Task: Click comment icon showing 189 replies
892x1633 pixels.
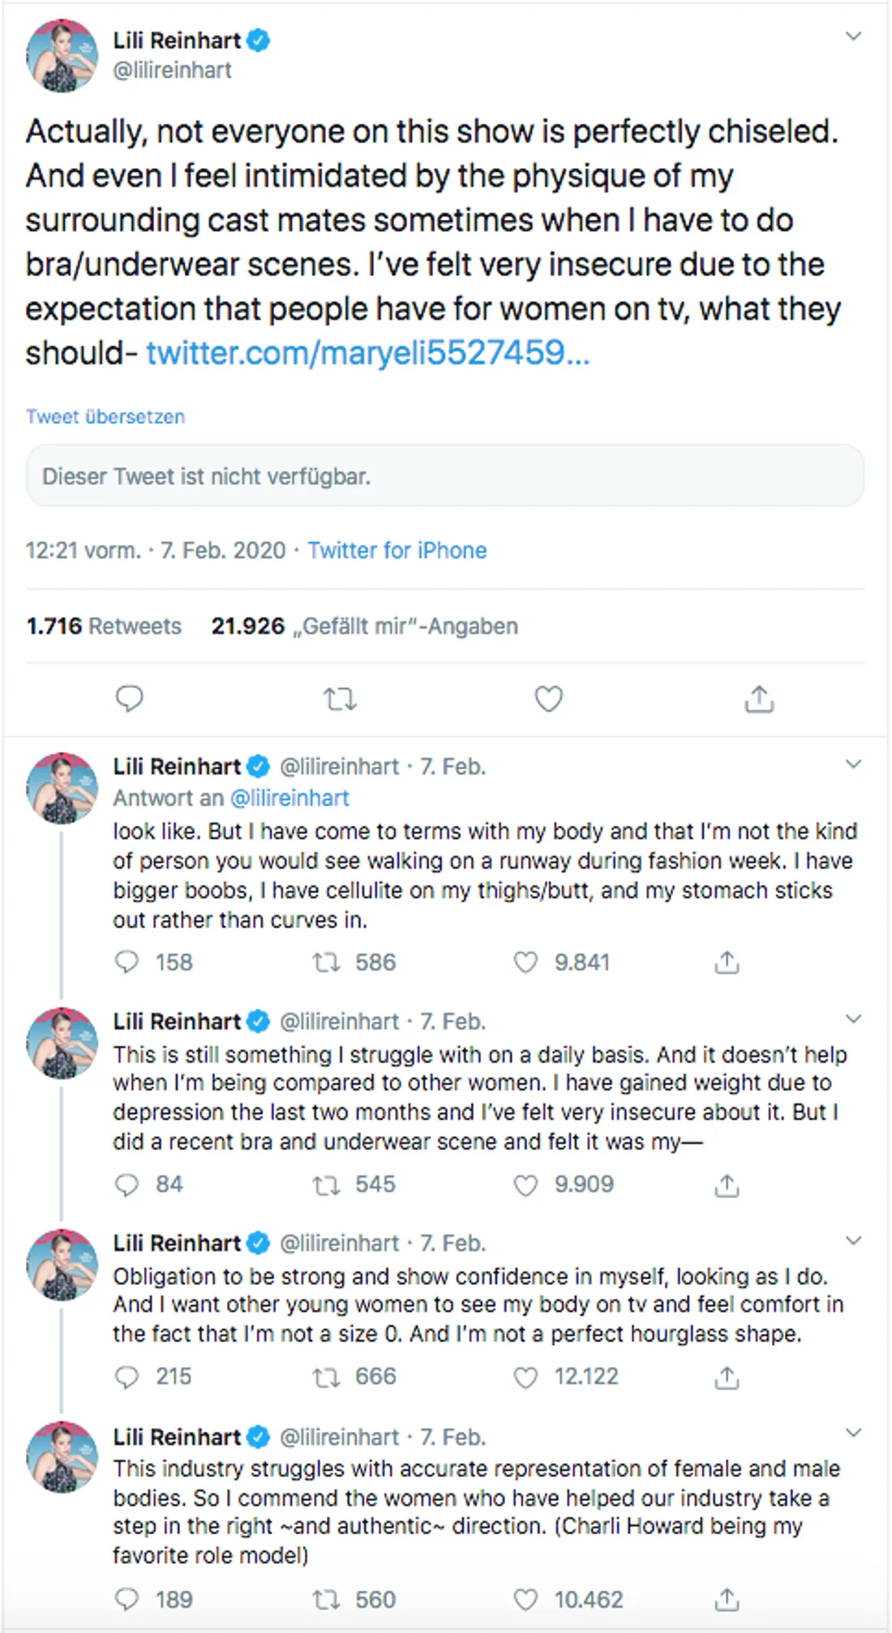Action: pos(127,1599)
